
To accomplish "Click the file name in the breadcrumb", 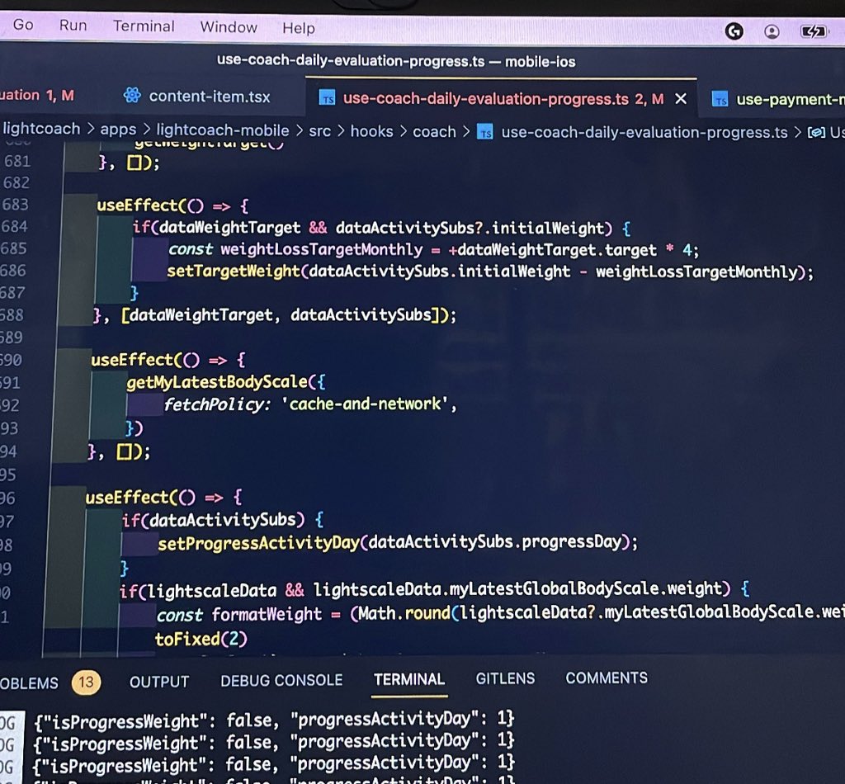I will (x=644, y=133).
